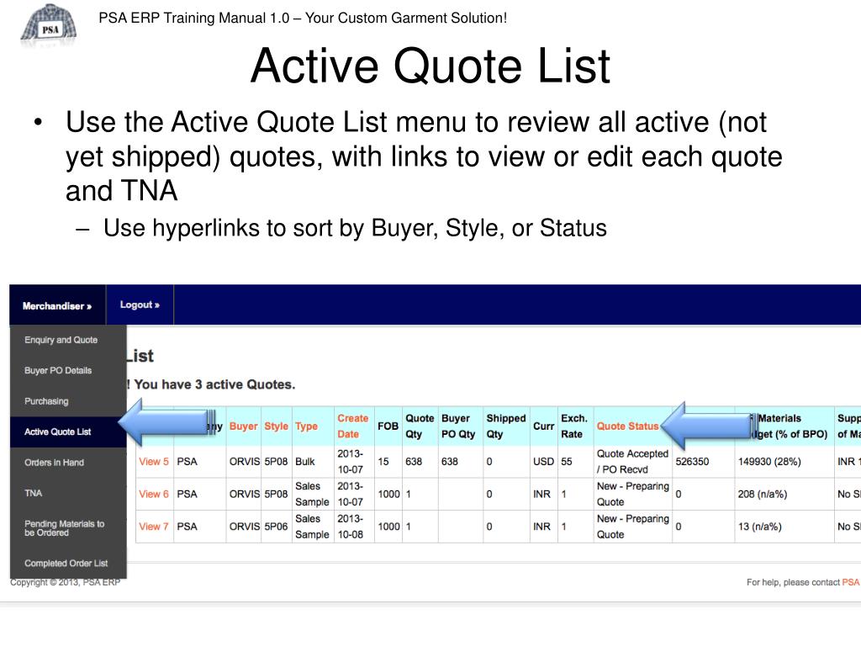Click the Curr column header

(544, 426)
